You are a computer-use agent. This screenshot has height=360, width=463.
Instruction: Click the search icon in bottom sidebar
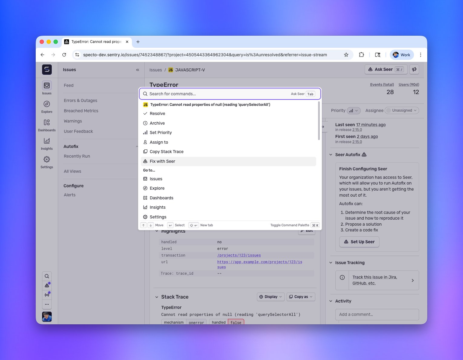pyautogui.click(x=47, y=276)
